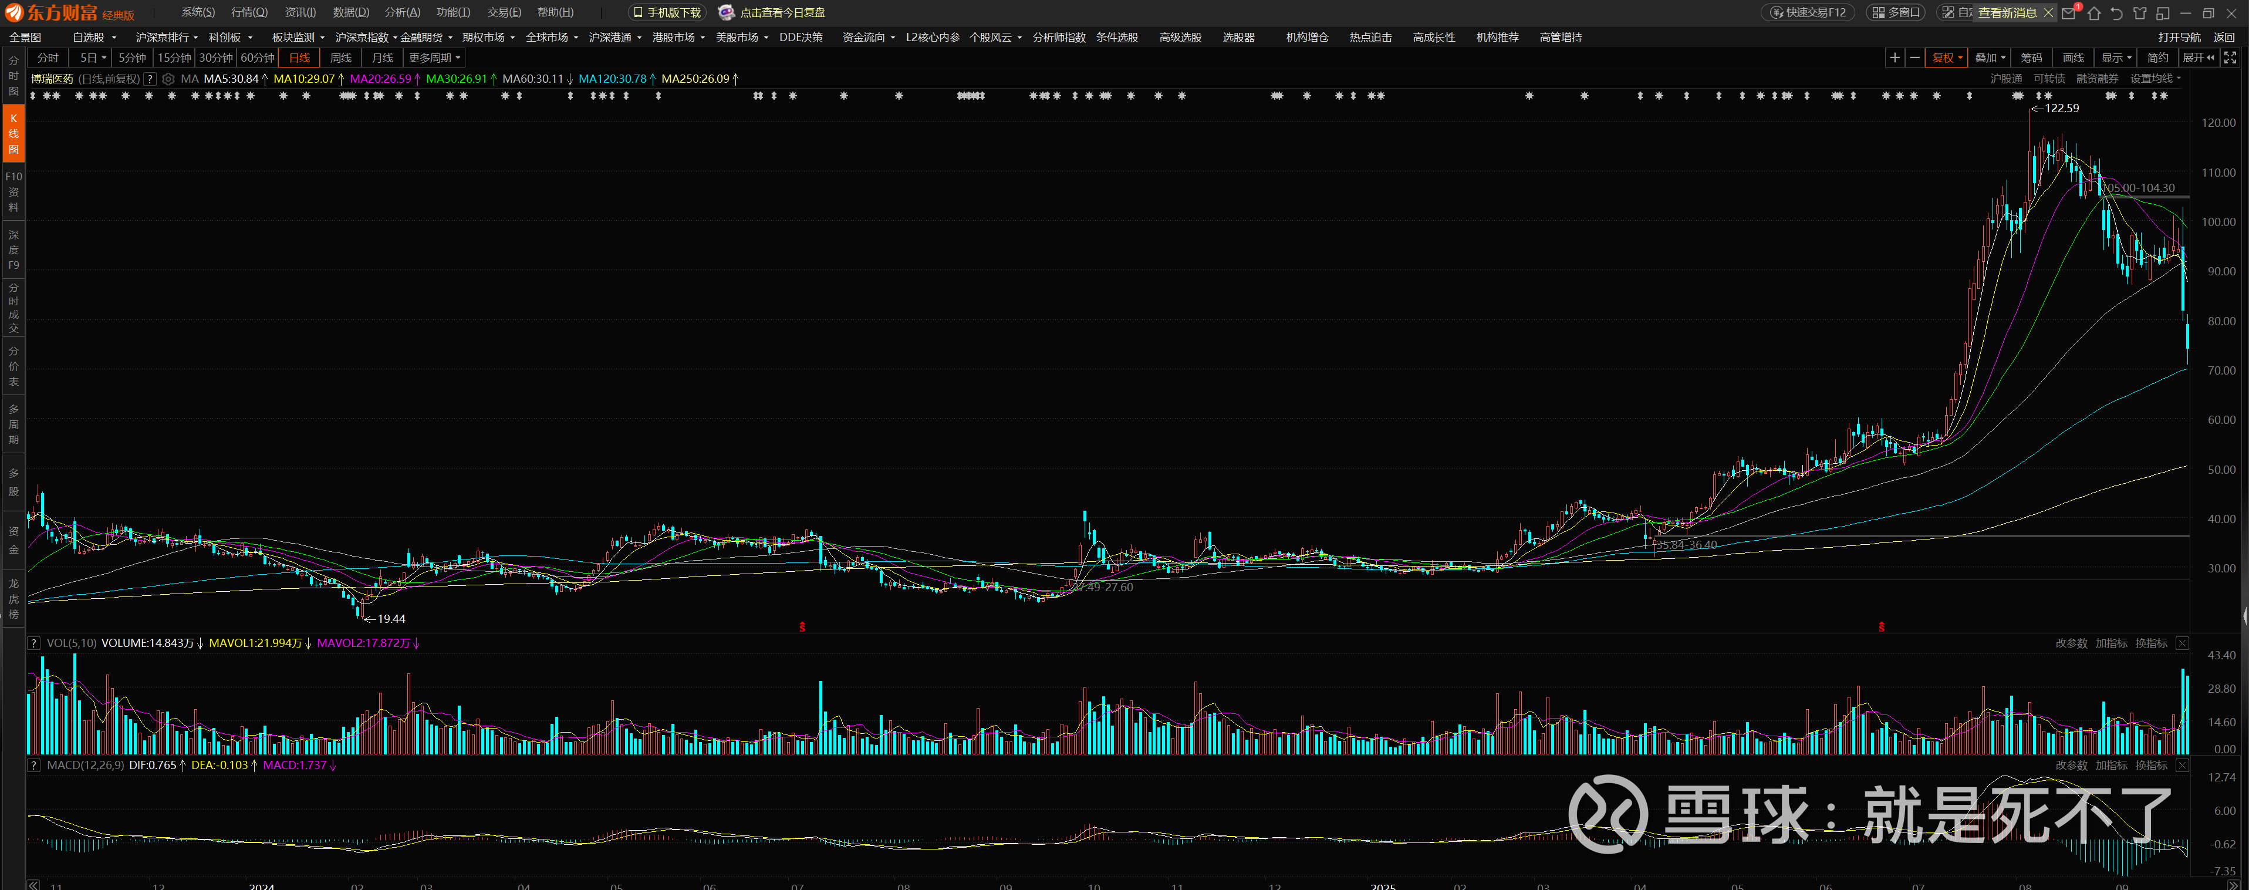Click the home icon in the title bar
The image size is (2249, 890).
pos(2093,13)
